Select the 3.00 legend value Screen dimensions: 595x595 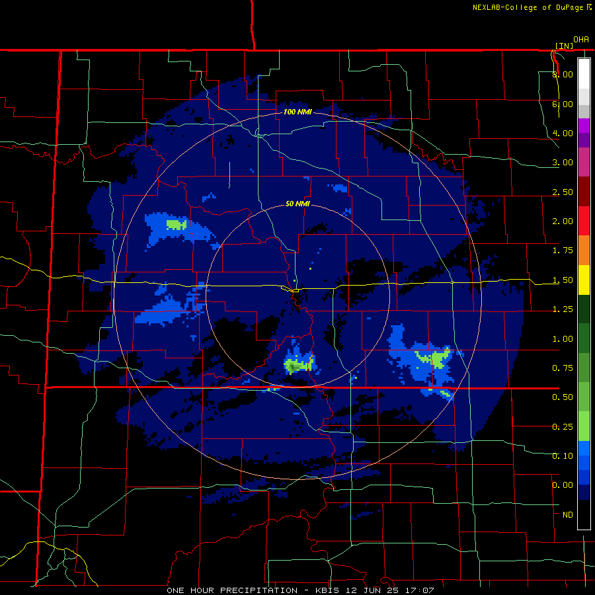click(563, 163)
